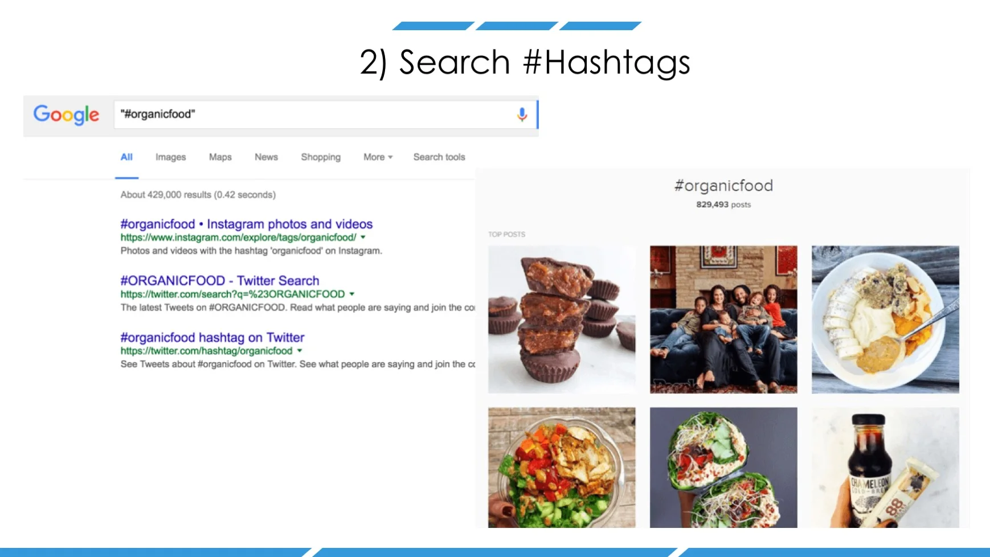990x557 pixels.
Task: Open the colorful salad bowl photo
Action: pyautogui.click(x=562, y=468)
